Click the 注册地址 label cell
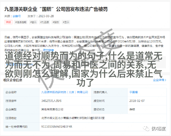The height and width of the screenshot is (136, 171). point(21,118)
